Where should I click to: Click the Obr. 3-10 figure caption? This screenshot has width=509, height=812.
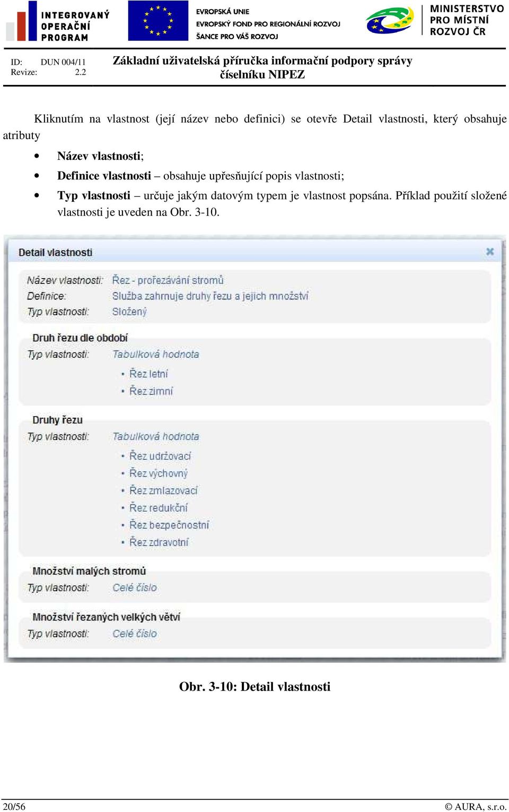click(254, 687)
